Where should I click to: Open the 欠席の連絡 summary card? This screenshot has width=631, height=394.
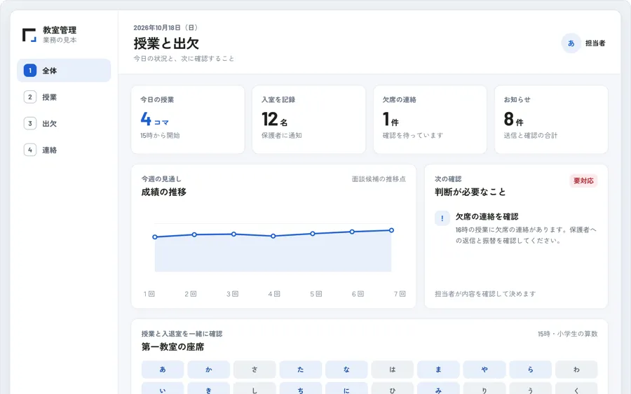click(x=430, y=119)
